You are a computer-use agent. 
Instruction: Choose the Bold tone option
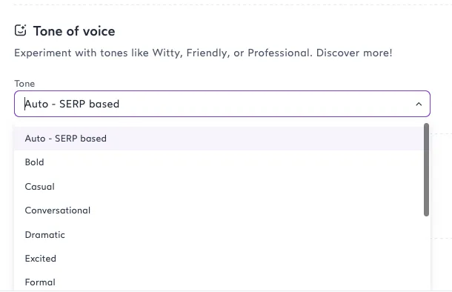coord(219,162)
